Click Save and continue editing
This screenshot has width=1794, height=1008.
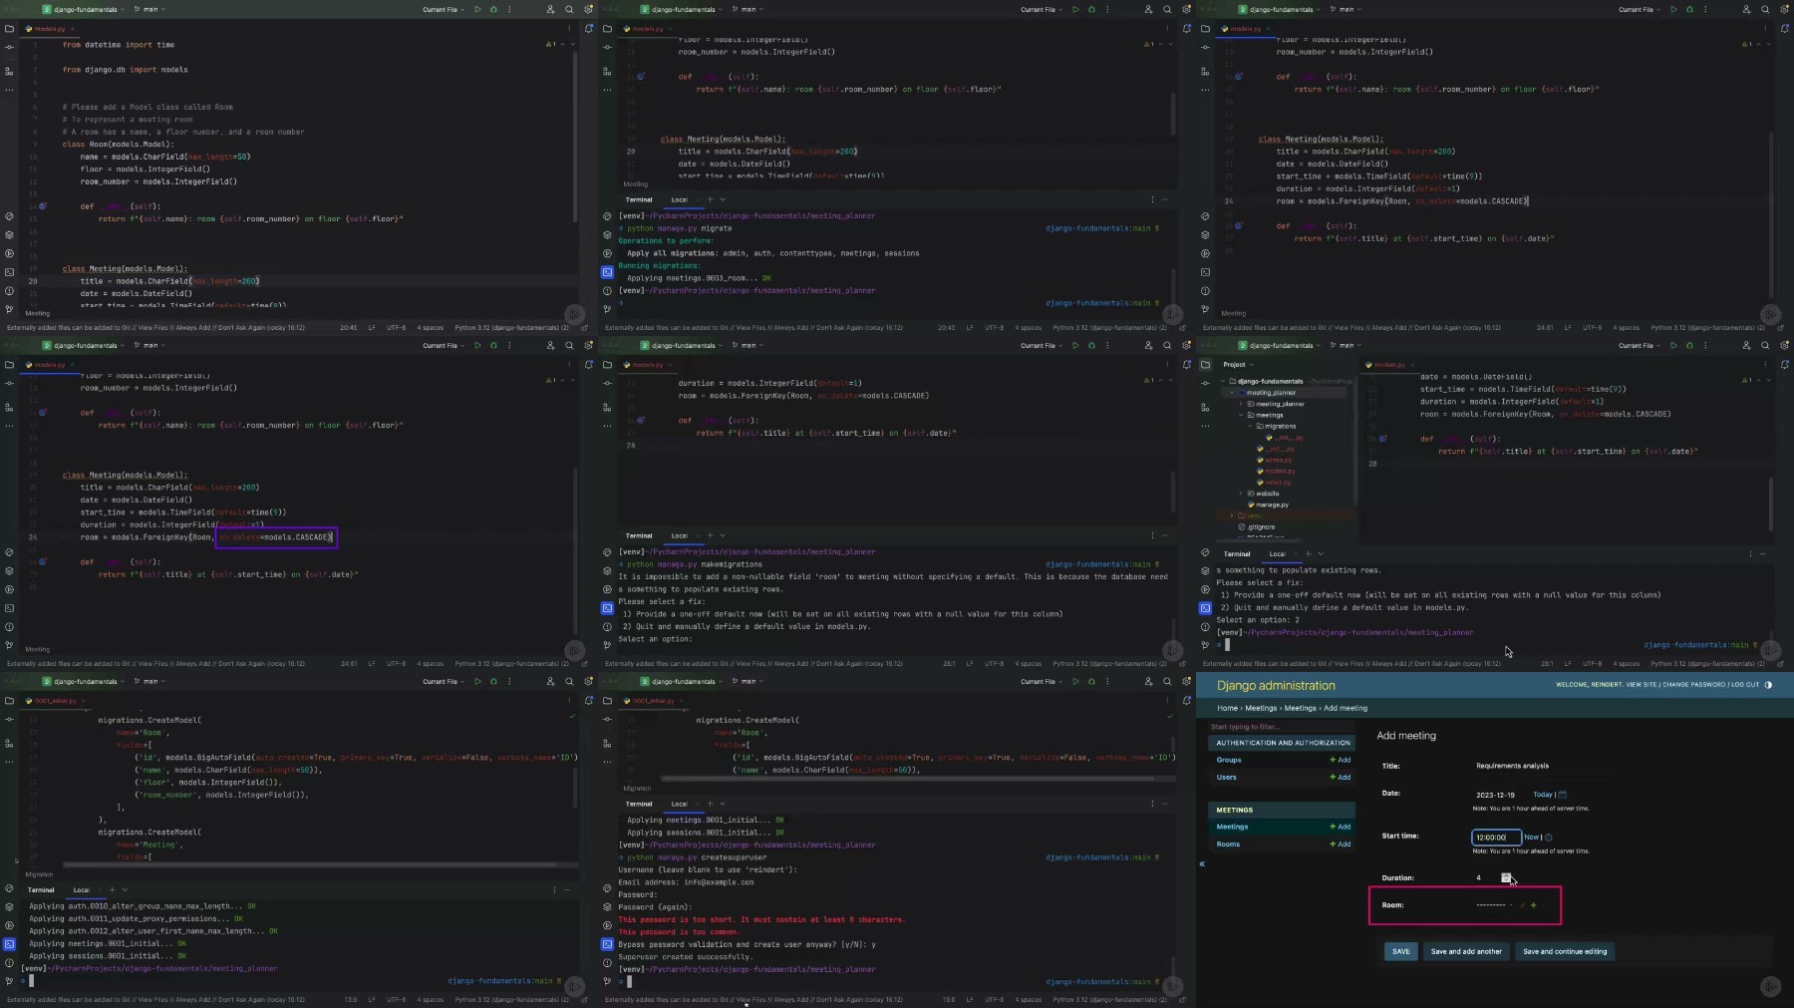(1565, 951)
